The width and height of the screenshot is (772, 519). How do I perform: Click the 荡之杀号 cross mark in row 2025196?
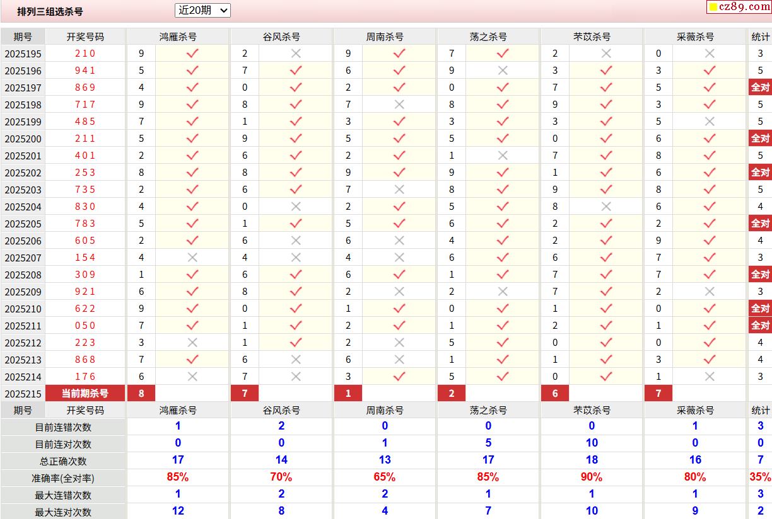(503, 71)
